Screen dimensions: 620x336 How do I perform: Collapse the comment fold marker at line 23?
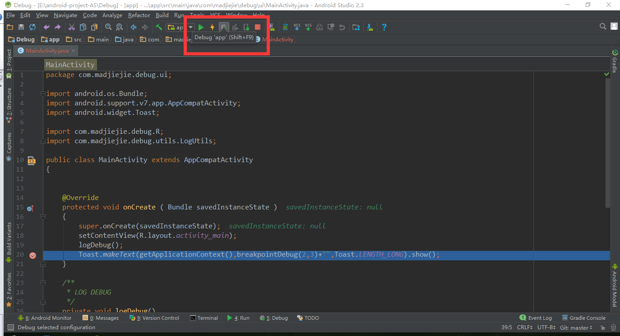[x=44, y=283]
